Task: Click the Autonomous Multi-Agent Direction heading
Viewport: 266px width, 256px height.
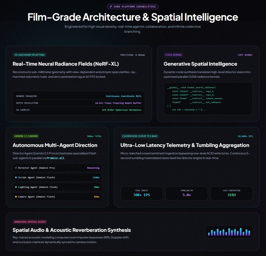Action: pyautogui.click(x=55, y=145)
